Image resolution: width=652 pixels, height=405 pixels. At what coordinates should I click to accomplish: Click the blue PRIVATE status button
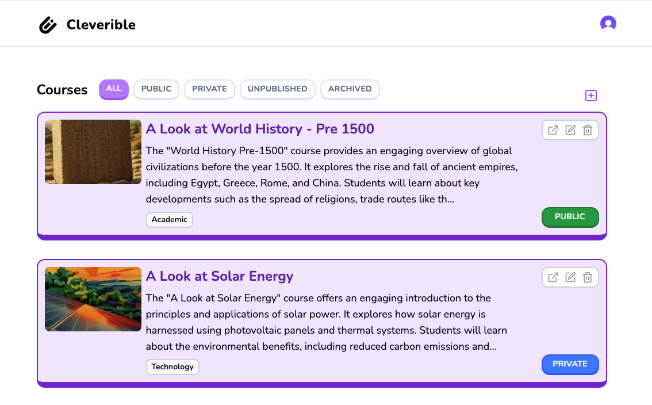(570, 364)
